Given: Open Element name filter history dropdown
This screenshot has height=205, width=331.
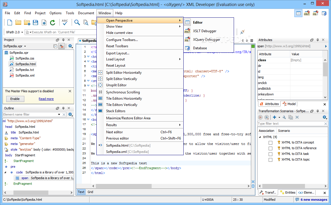Looking at the screenshot, I should [x=59, y=114].
